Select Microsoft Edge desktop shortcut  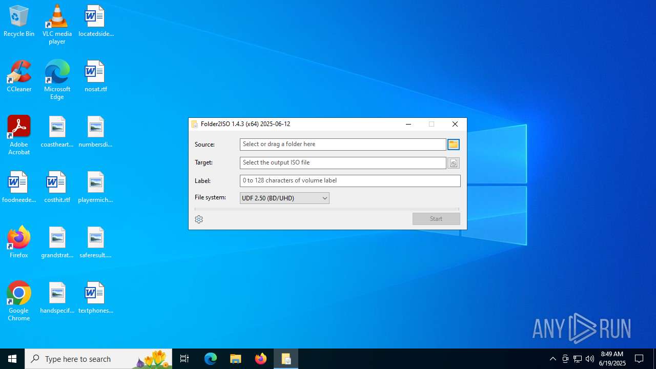point(57,80)
